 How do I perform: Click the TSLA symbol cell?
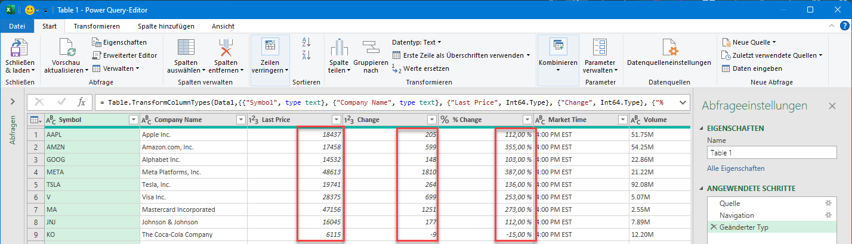(92, 184)
